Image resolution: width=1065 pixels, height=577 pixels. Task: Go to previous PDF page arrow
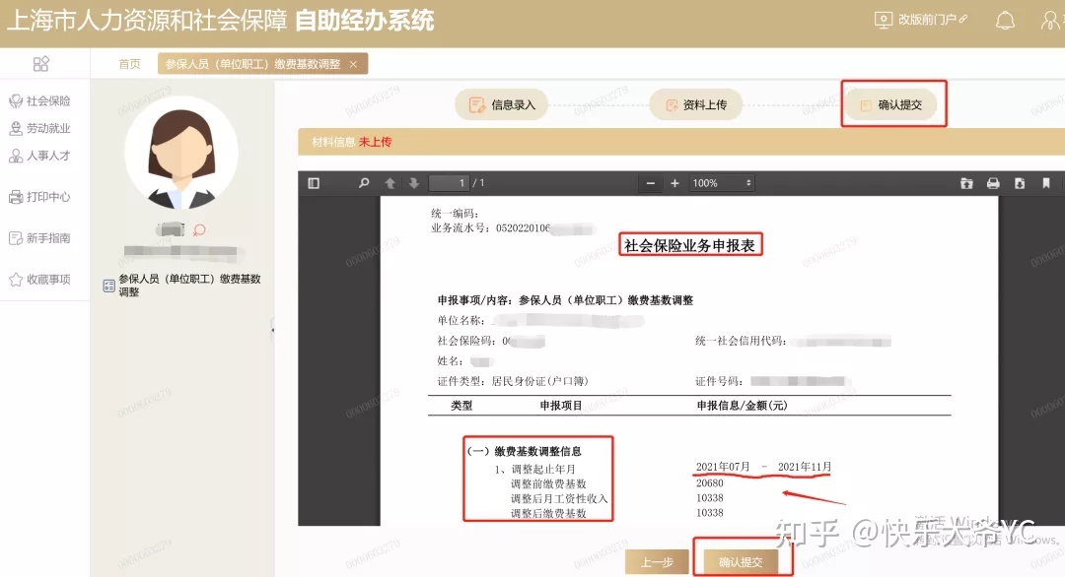tap(390, 183)
